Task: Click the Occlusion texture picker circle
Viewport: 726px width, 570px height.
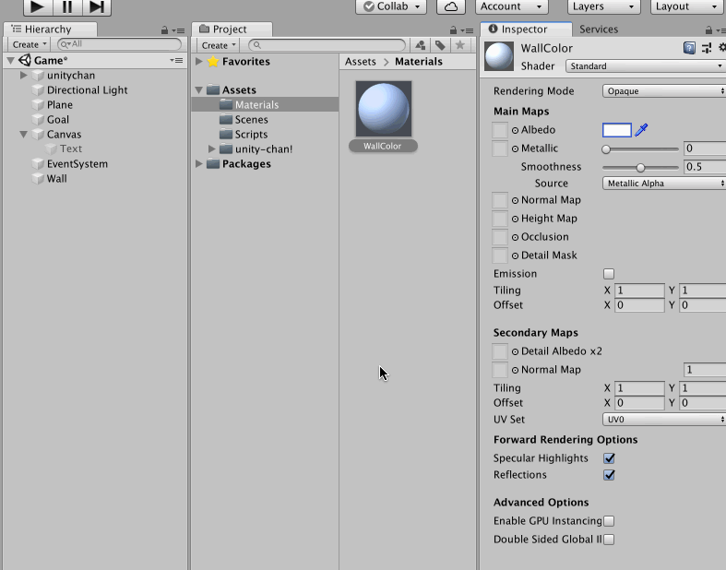Action: 515,237
